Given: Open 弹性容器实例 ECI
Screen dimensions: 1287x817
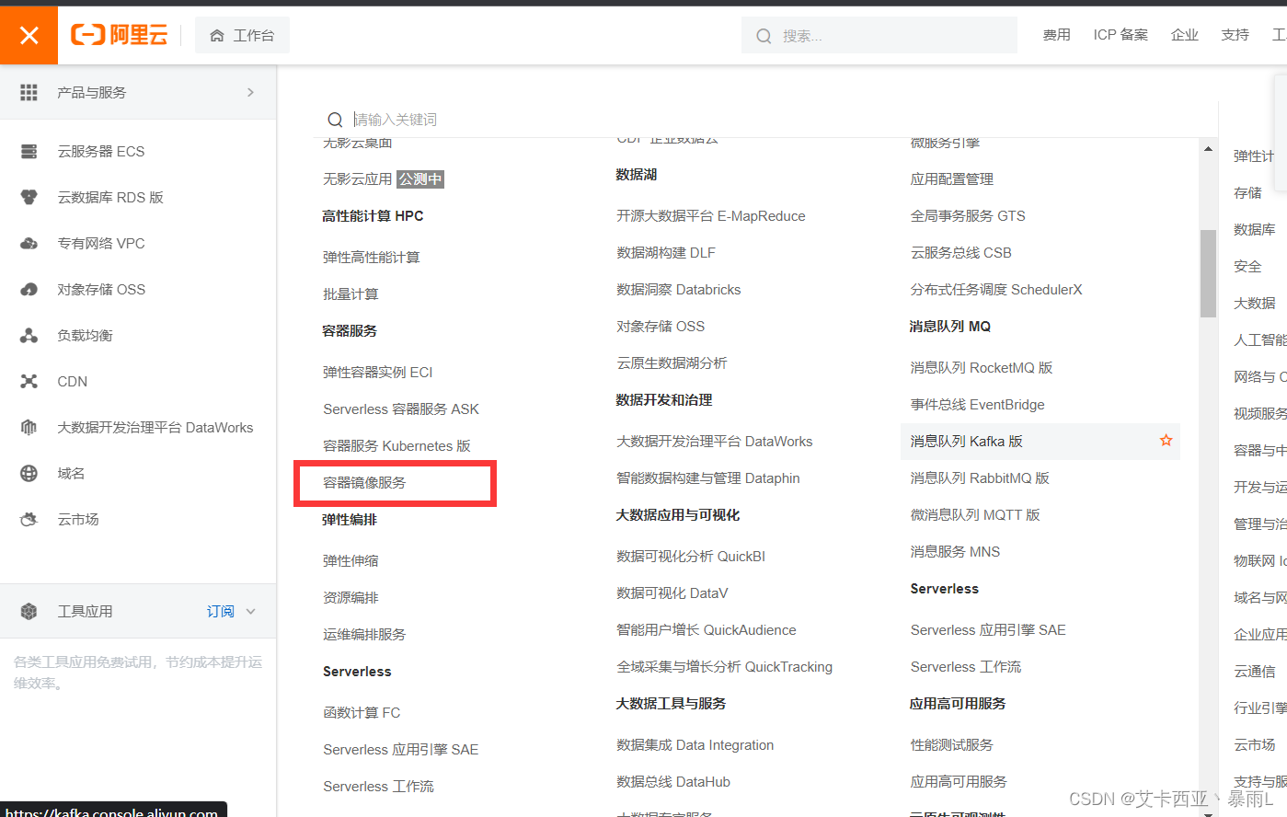Looking at the screenshot, I should 377,372.
